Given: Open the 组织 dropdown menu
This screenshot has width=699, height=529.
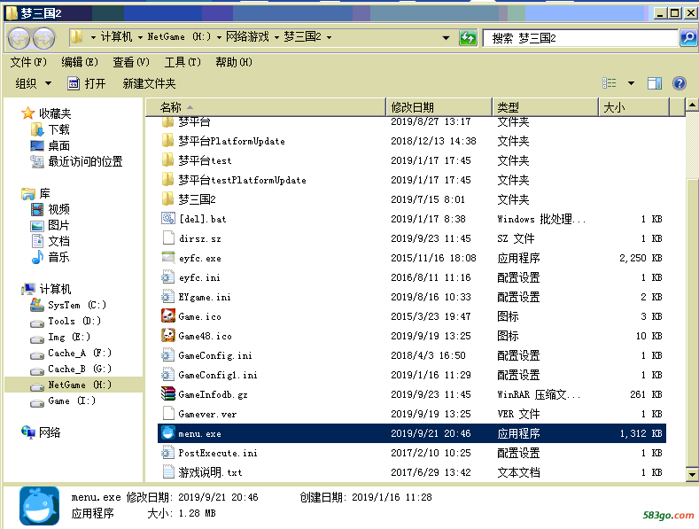Looking at the screenshot, I should pos(34,83).
